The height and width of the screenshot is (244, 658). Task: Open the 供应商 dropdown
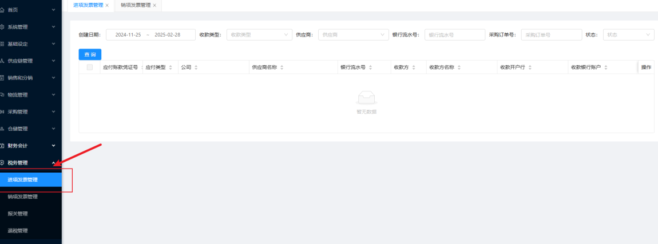(x=353, y=35)
